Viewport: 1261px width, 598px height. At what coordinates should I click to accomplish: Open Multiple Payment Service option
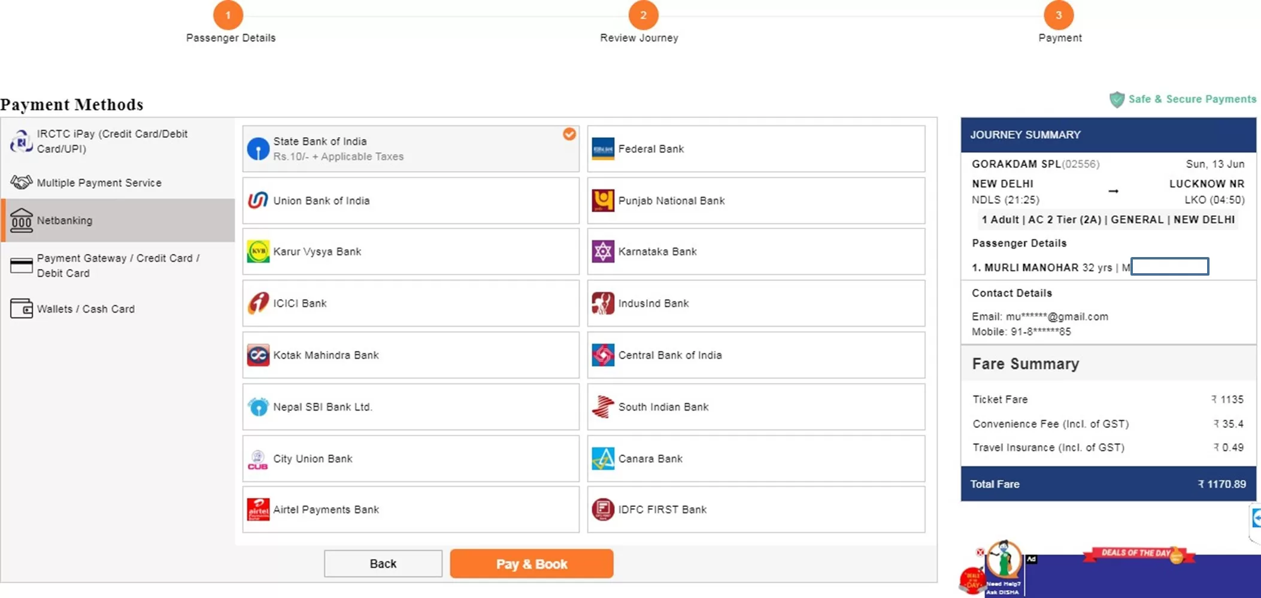click(x=99, y=183)
